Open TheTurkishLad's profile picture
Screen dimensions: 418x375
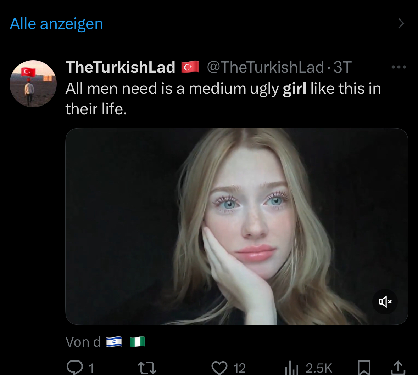click(x=33, y=84)
